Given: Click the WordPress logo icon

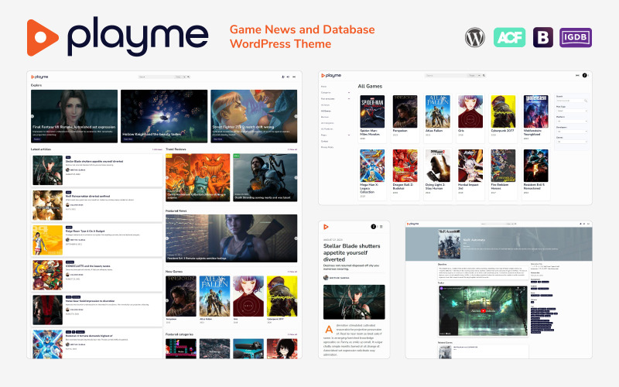Looking at the screenshot, I should pos(474,36).
